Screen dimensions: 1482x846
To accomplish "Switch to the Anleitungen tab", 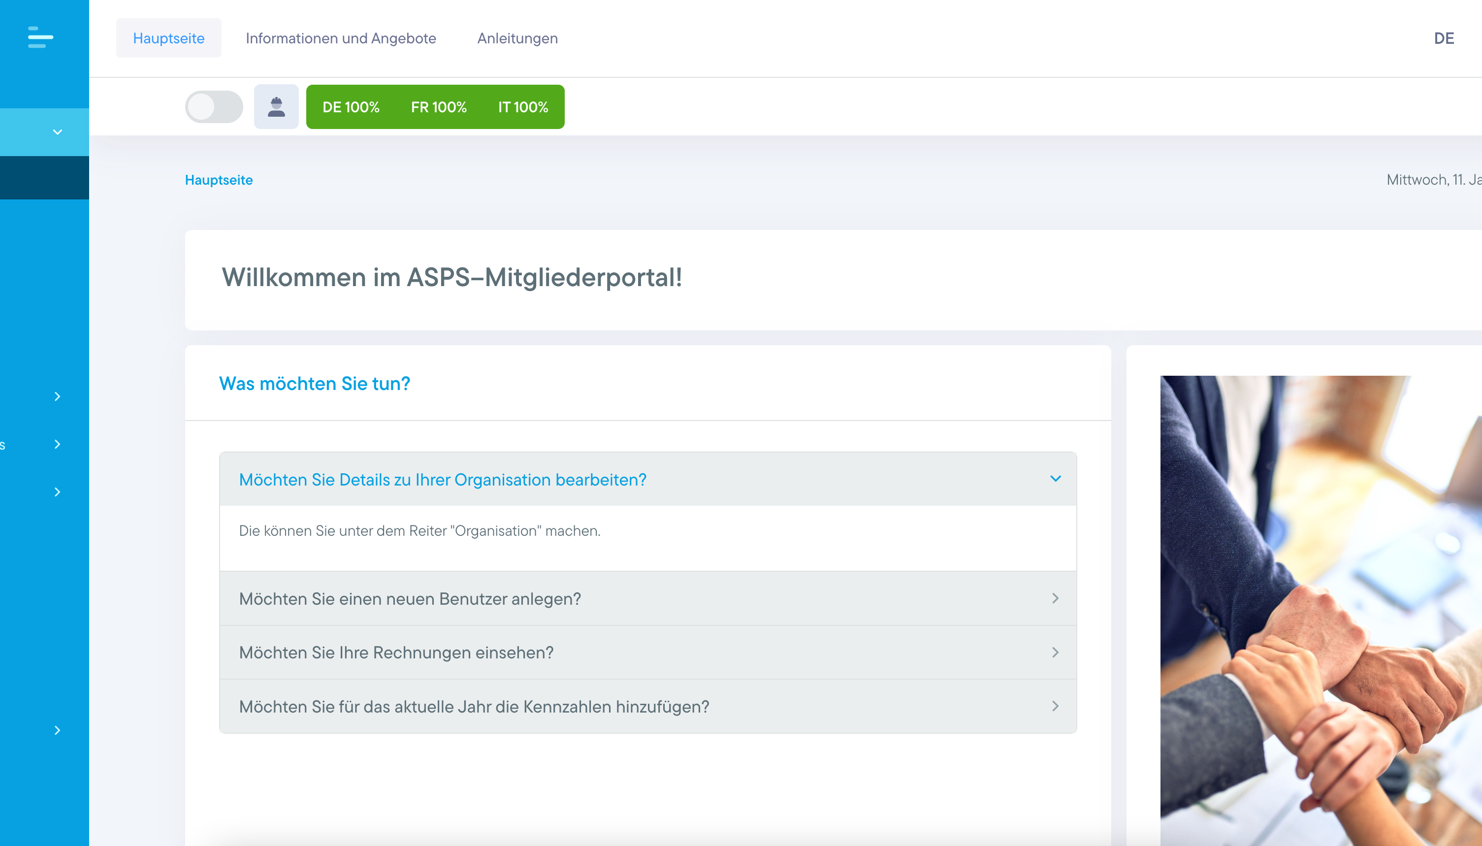I will point(517,38).
